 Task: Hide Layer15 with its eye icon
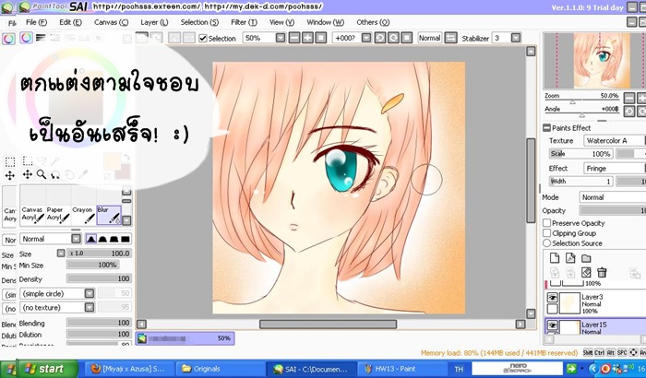[x=553, y=325]
